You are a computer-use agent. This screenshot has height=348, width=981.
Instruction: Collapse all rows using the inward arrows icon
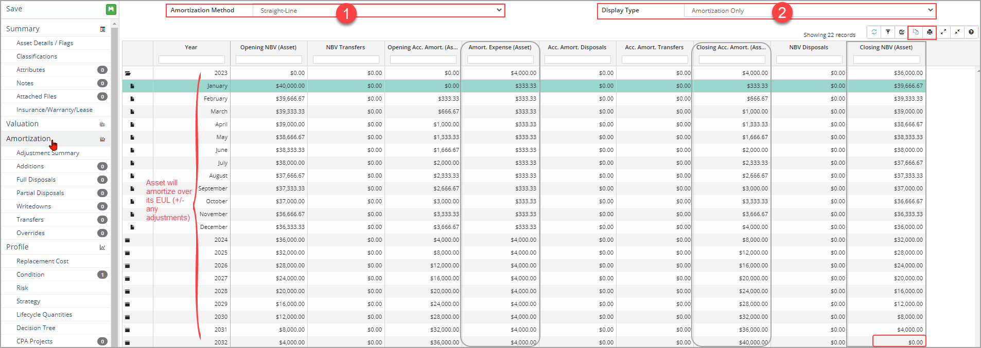pyautogui.click(x=957, y=32)
